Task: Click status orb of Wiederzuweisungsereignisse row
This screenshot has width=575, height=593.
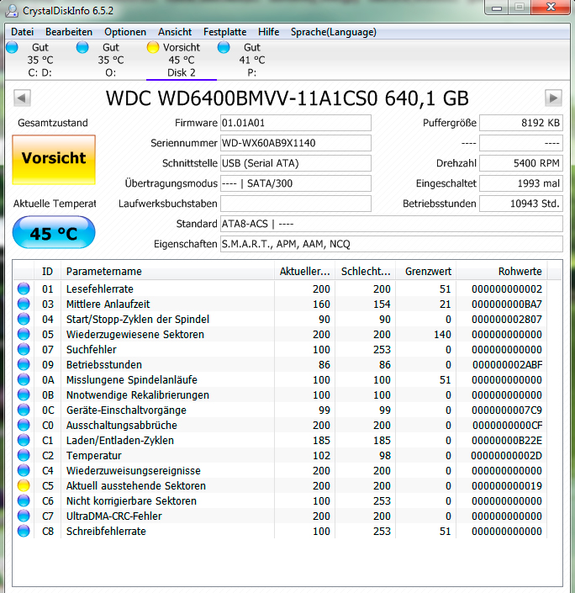Action: (24, 470)
